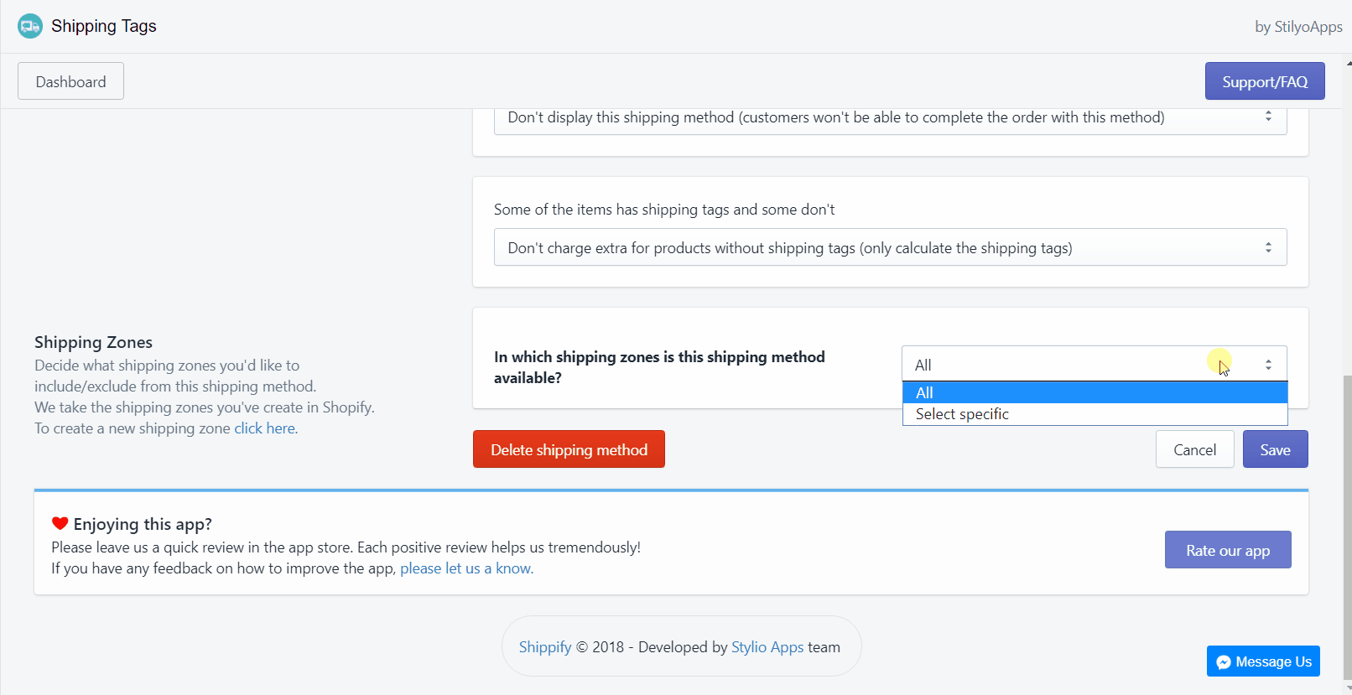Open Message Us chat widget
1352x695 pixels.
coord(1263,661)
